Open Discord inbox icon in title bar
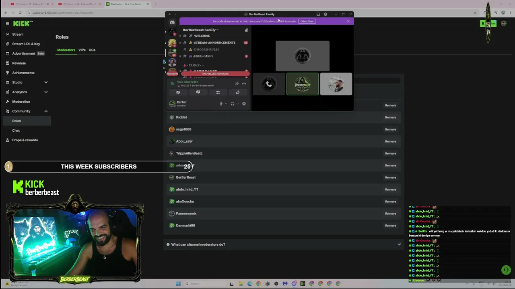This screenshot has width=515, height=289. [318, 14]
